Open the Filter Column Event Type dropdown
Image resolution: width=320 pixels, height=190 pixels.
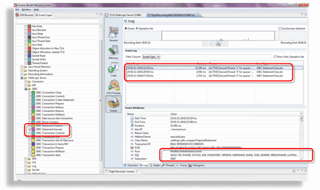pos(151,57)
